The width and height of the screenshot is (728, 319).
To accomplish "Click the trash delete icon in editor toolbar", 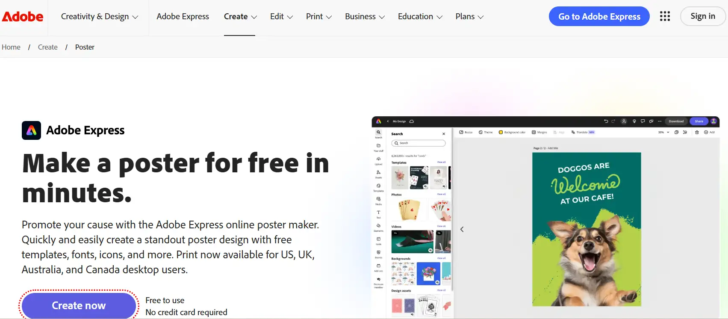I will tap(697, 132).
